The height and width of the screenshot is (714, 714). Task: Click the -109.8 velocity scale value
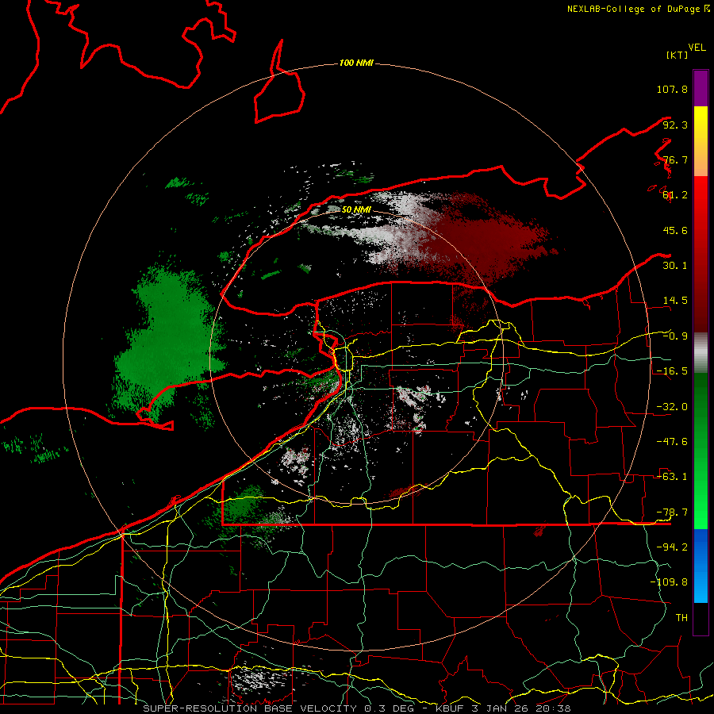click(x=669, y=582)
